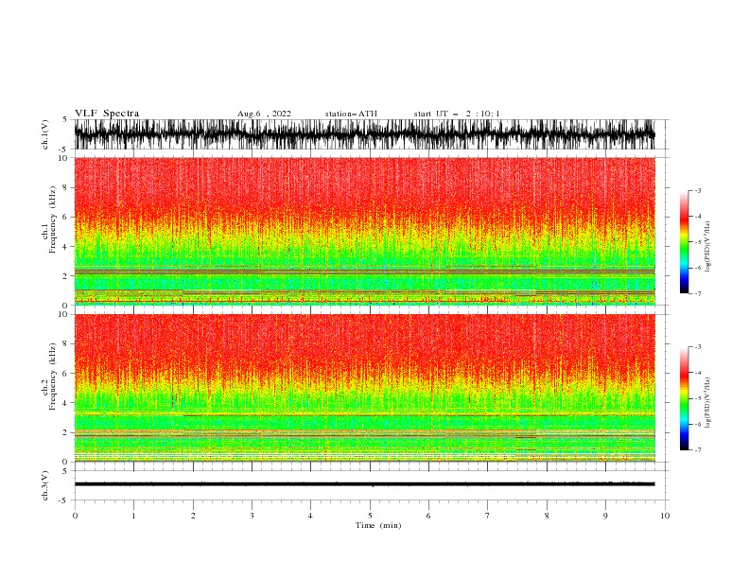Click the ch.3(V) flat waveform trace
This screenshot has width=749, height=579.
[364, 484]
